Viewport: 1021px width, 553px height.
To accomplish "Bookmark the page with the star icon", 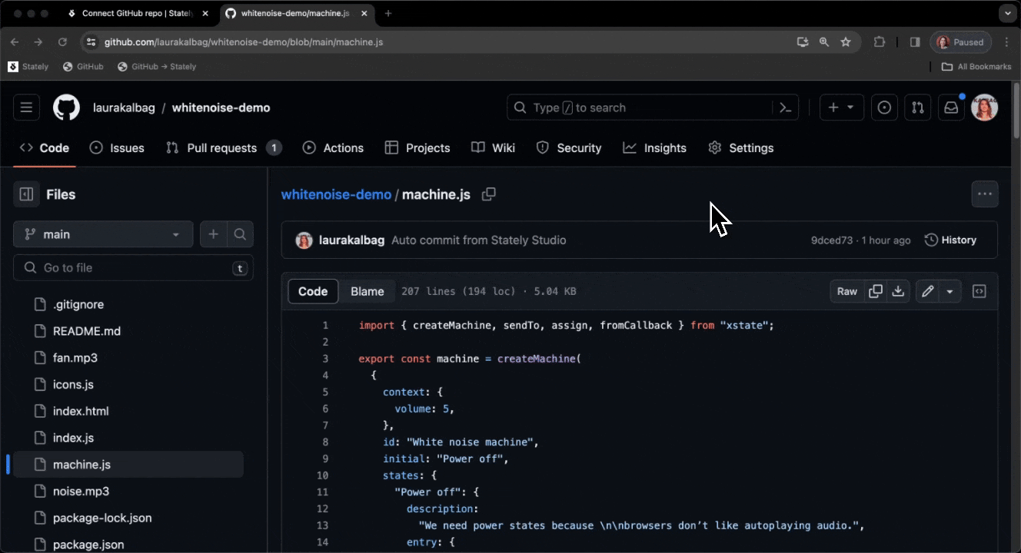I will click(846, 42).
